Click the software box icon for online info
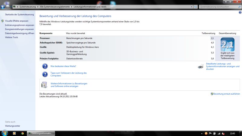Image resolution: width=242 pixels, height=136 pixels. coord(44,85)
